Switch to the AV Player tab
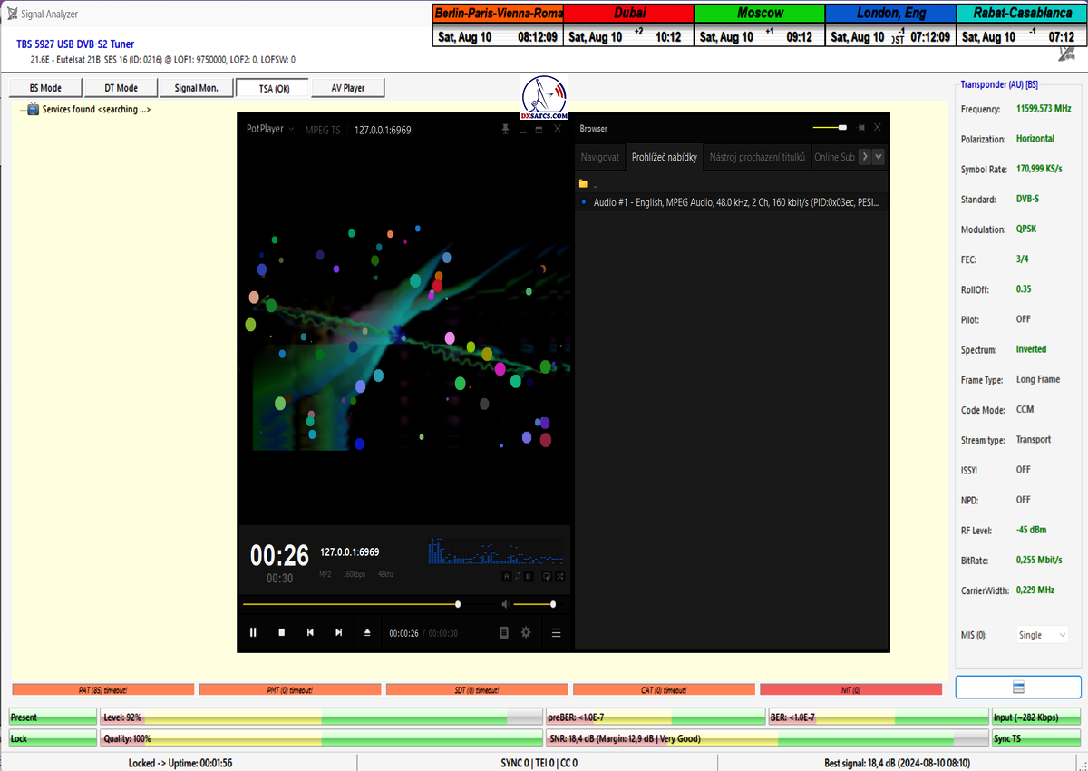This screenshot has width=1088, height=771. (x=347, y=88)
